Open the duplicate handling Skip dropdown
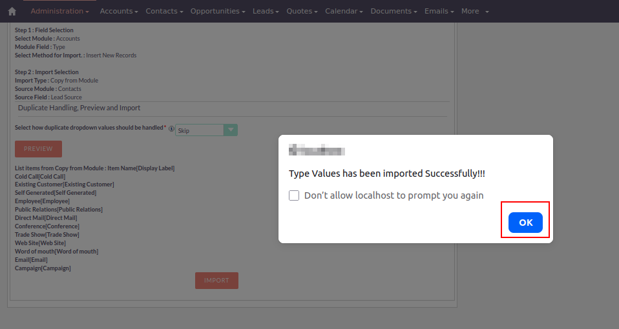 (199, 130)
